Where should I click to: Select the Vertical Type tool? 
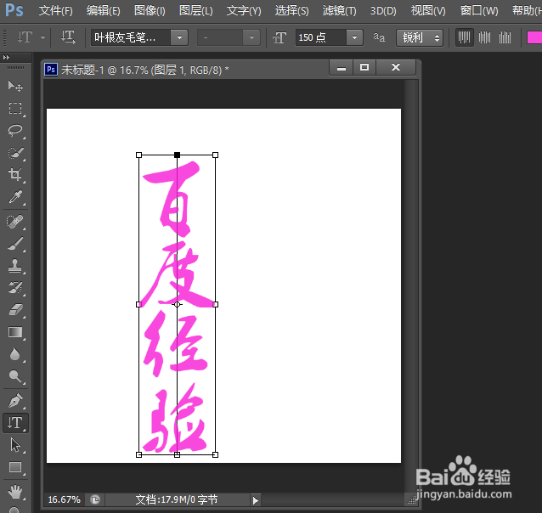15,423
